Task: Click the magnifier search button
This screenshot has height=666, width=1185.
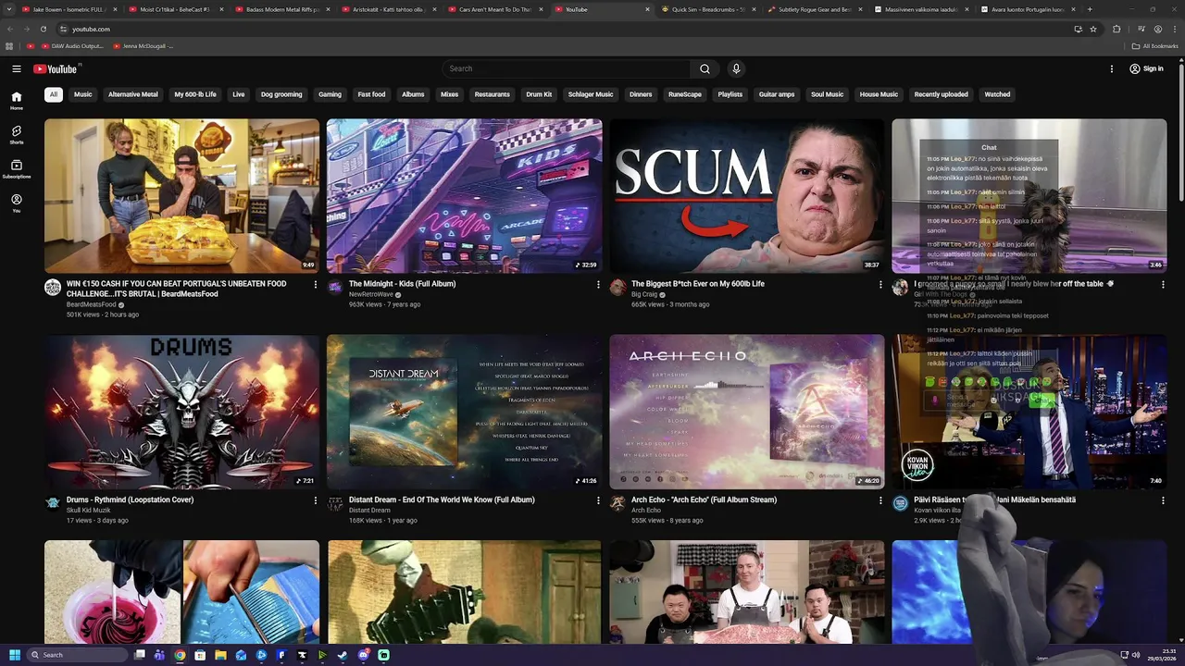Action: pyautogui.click(x=705, y=68)
